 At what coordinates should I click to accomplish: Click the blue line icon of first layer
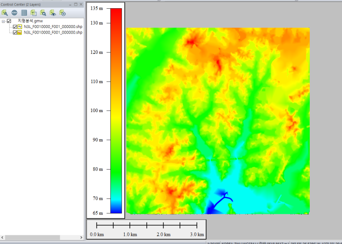(x=20, y=27)
